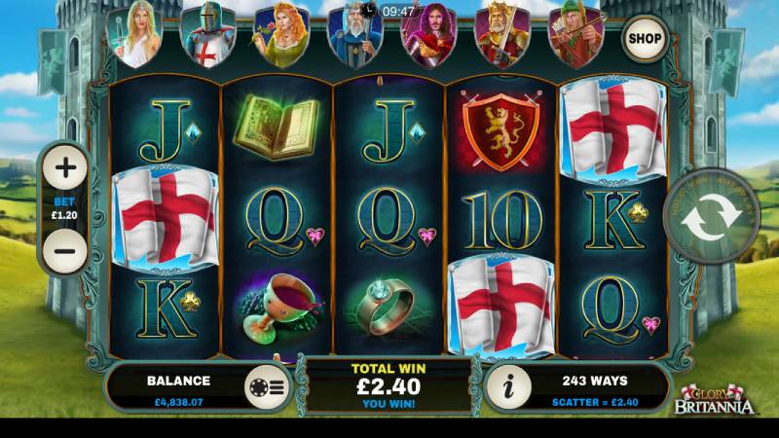Select the red-haired lady with rose portrait

[x=281, y=37]
